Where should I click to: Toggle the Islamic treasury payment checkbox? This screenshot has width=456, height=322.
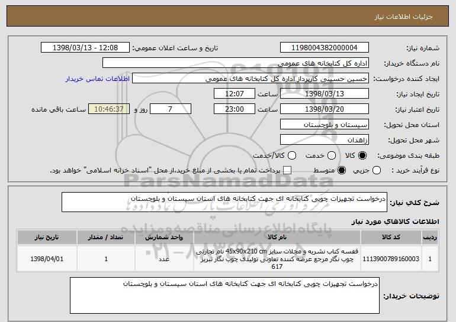(x=287, y=171)
